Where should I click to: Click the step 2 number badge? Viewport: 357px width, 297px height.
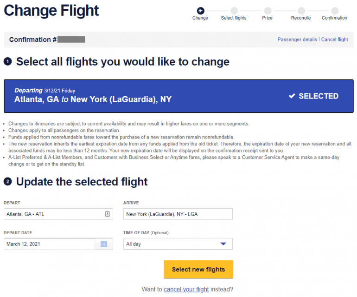click(7, 181)
